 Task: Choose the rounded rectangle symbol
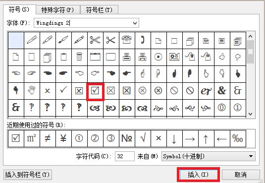click(111, 57)
